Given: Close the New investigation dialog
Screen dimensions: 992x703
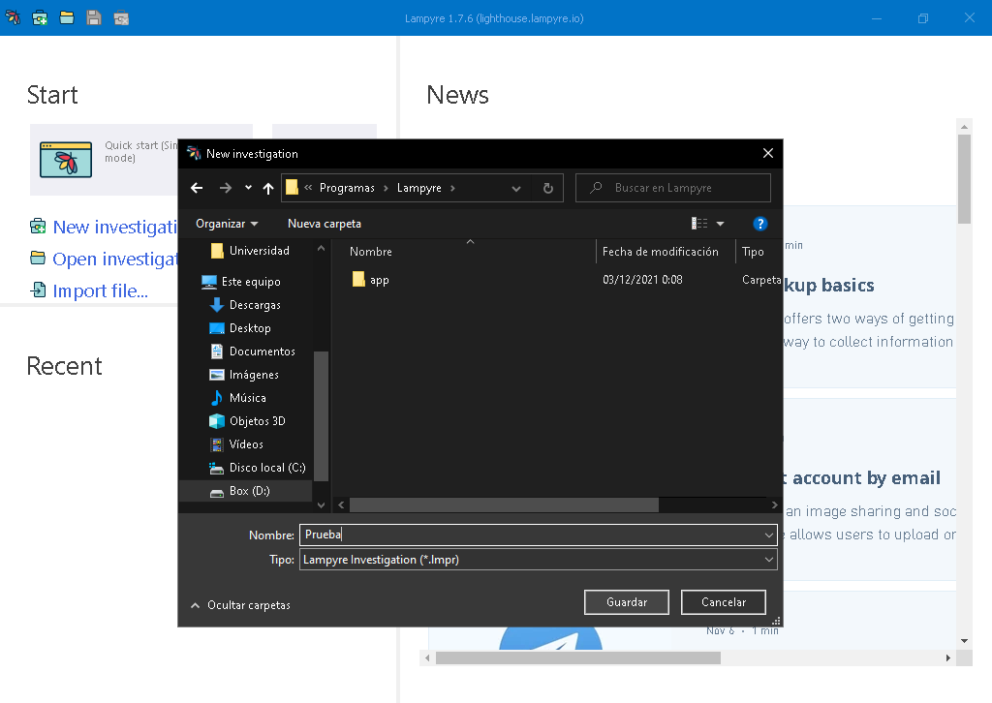Looking at the screenshot, I should pyautogui.click(x=768, y=153).
